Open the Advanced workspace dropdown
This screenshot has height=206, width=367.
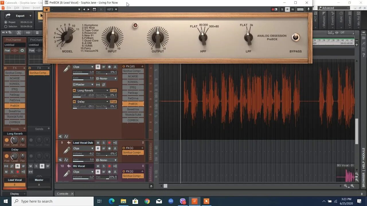(x=334, y=8)
